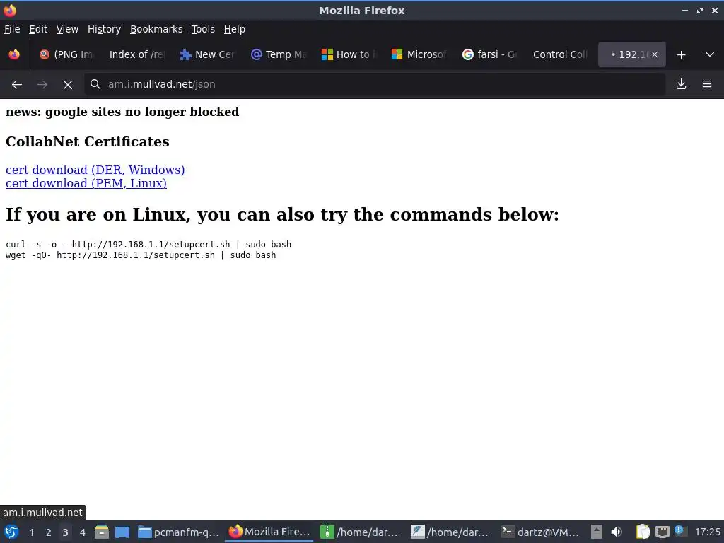Switch to virtual desktop 3
Image resolution: width=724 pixels, height=543 pixels.
[x=65, y=532]
